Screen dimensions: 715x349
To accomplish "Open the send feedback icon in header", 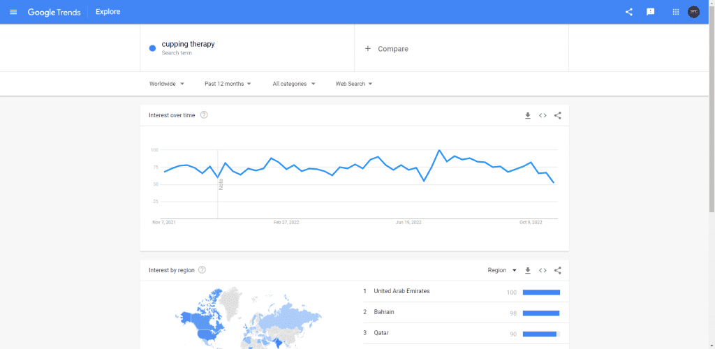I will (x=651, y=12).
